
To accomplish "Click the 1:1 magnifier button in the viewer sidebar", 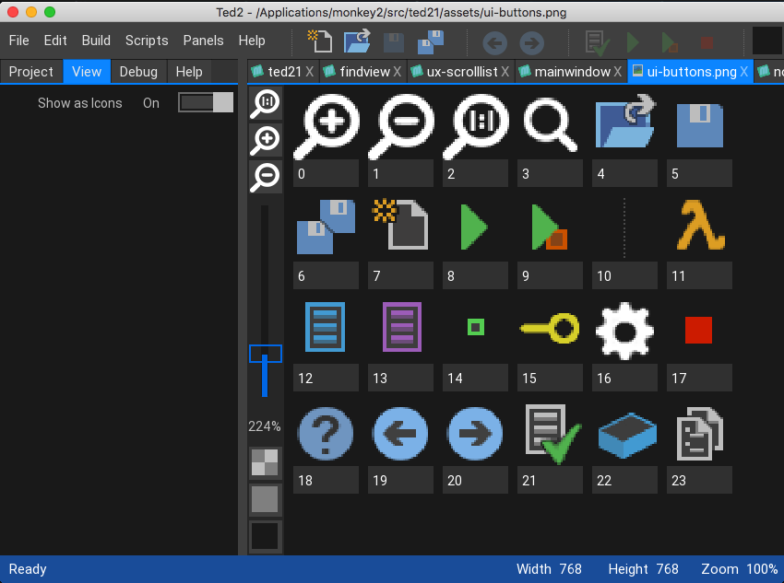I will (266, 103).
